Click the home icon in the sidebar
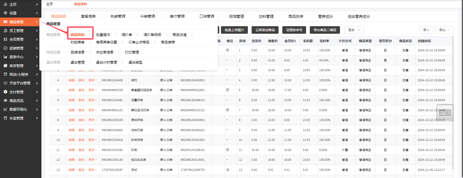This screenshot has width=463, height=178. [x=5, y=4]
